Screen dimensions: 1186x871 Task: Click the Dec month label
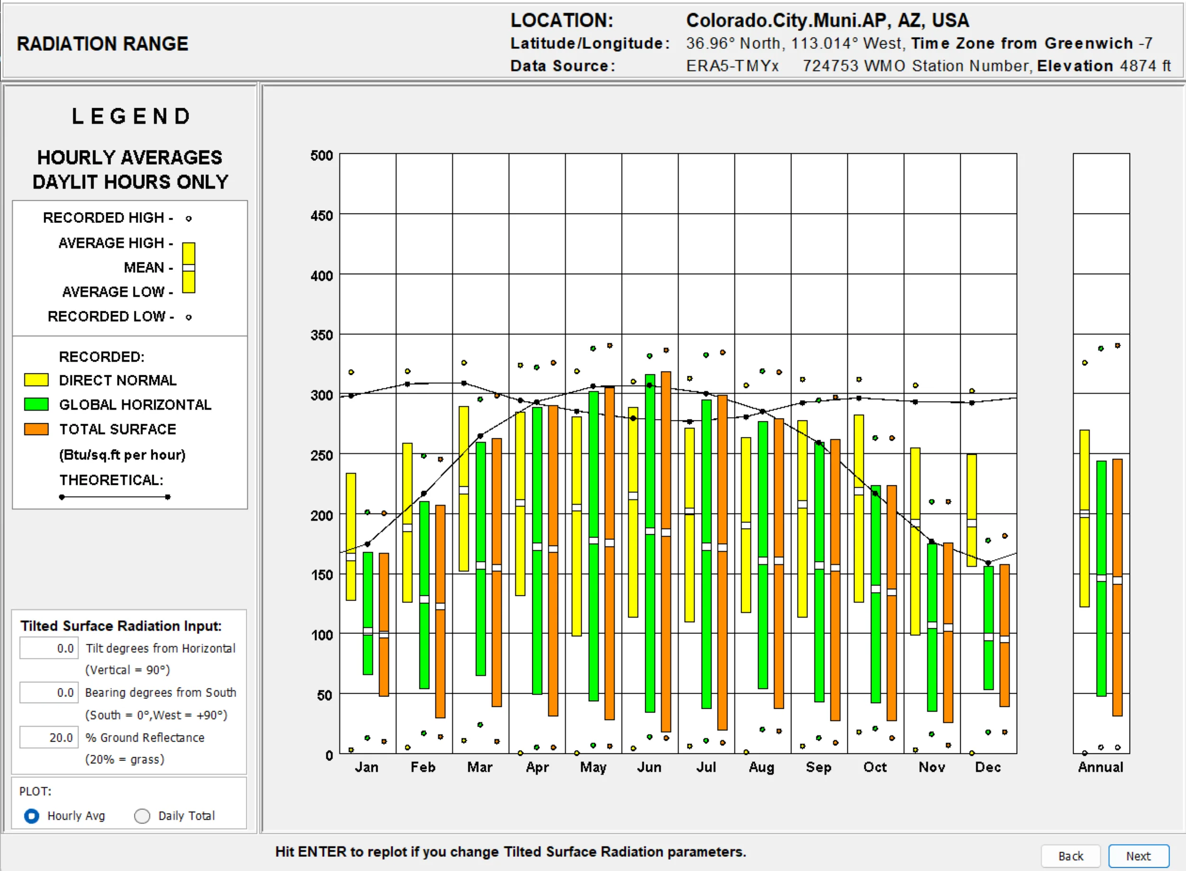click(x=988, y=767)
